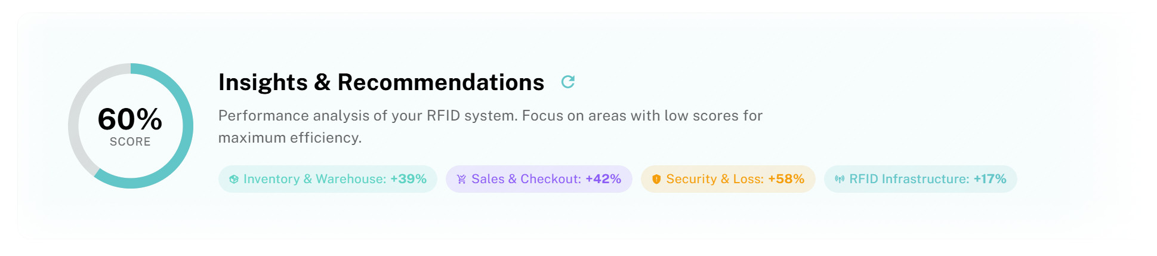1157x256 pixels.
Task: Click the +58% security value
Action: (x=786, y=179)
